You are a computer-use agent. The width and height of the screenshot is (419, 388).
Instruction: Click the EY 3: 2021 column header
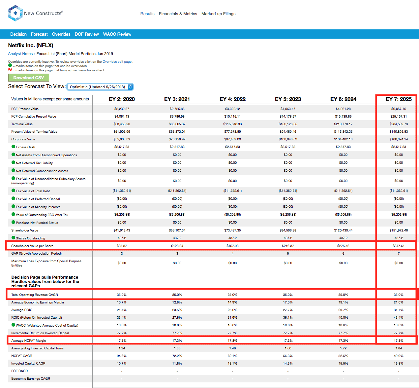click(x=177, y=99)
